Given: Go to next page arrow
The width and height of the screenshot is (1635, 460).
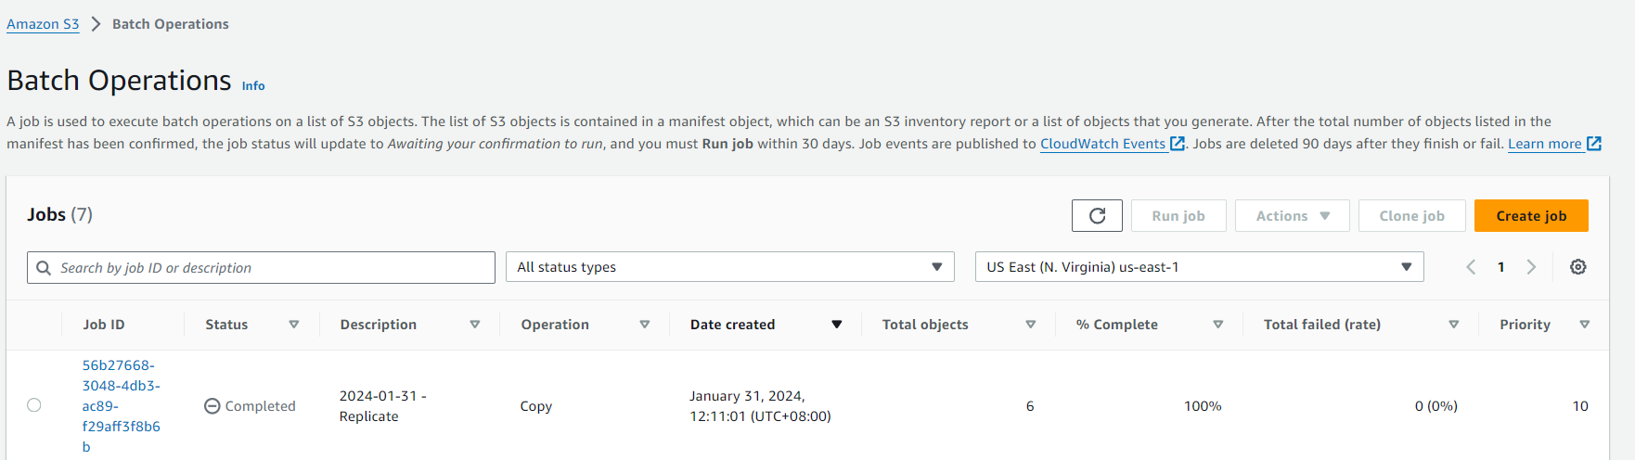Looking at the screenshot, I should coord(1531,267).
